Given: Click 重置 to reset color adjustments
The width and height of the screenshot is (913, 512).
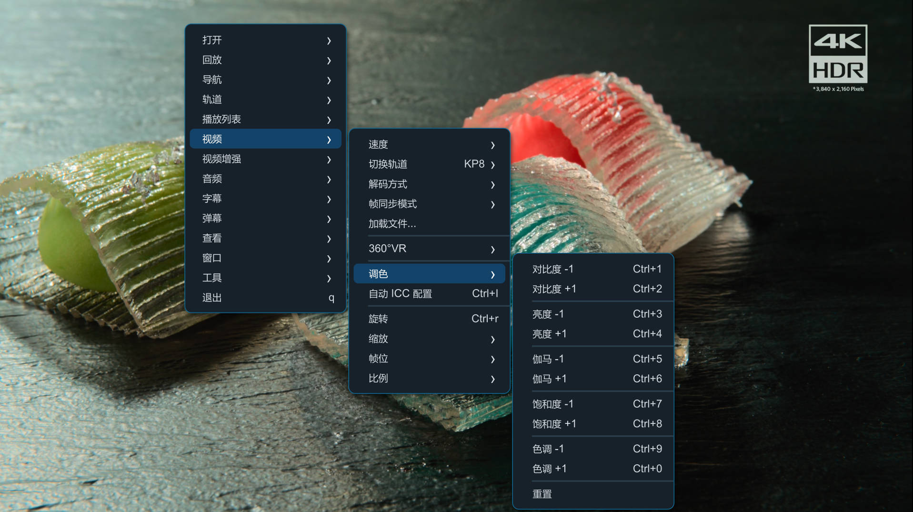Looking at the screenshot, I should pyautogui.click(x=593, y=494).
